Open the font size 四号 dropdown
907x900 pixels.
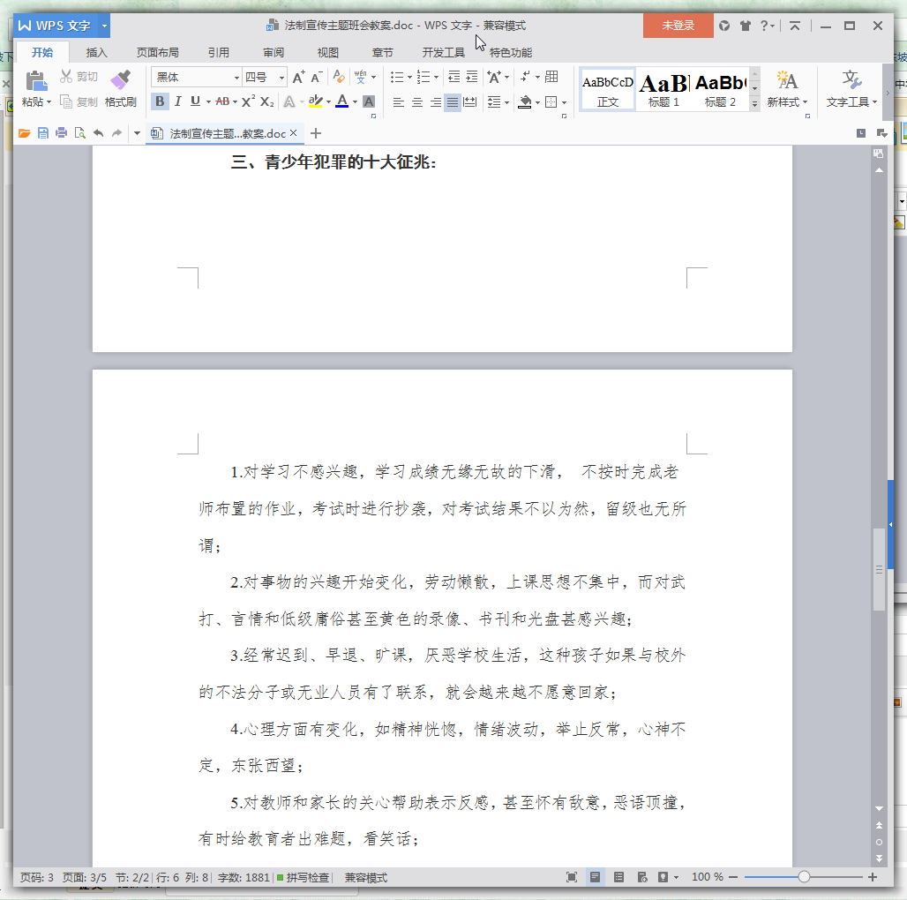click(281, 78)
